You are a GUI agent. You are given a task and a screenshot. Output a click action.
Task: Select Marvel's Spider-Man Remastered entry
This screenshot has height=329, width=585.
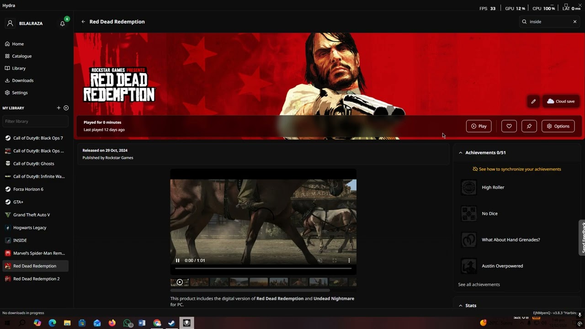[36, 253]
